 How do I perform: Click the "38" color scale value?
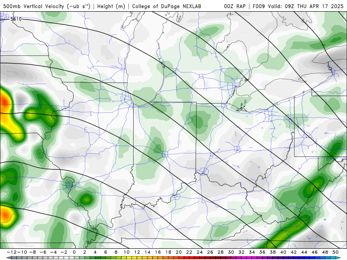pos(273,252)
